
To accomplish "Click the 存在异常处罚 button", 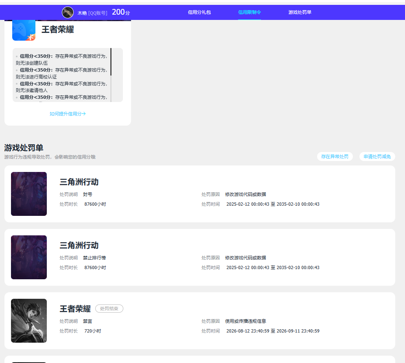I will (x=335, y=157).
